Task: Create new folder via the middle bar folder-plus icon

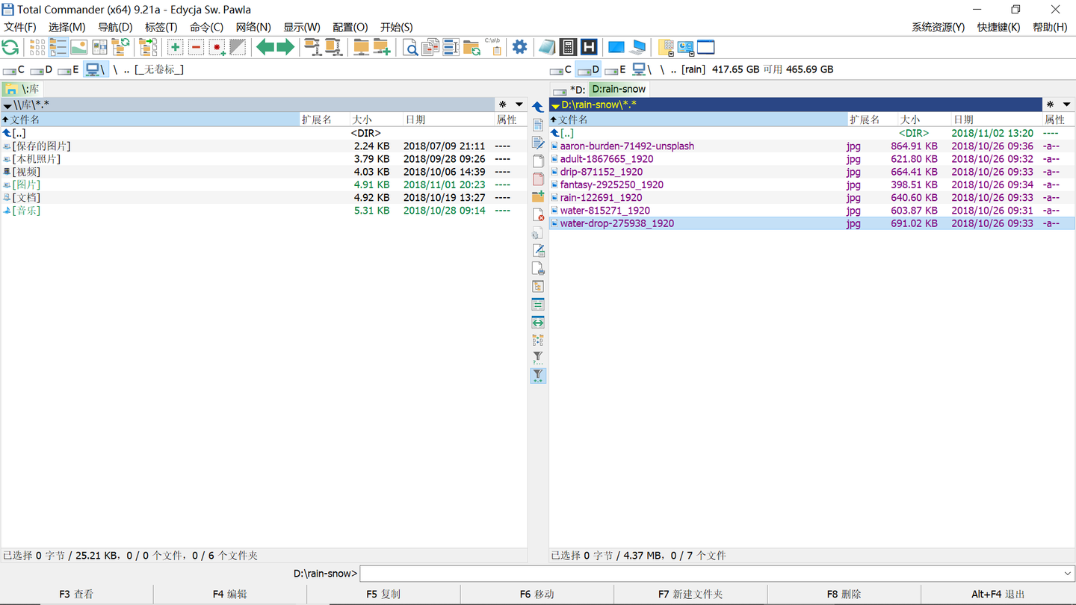Action: pos(538,197)
